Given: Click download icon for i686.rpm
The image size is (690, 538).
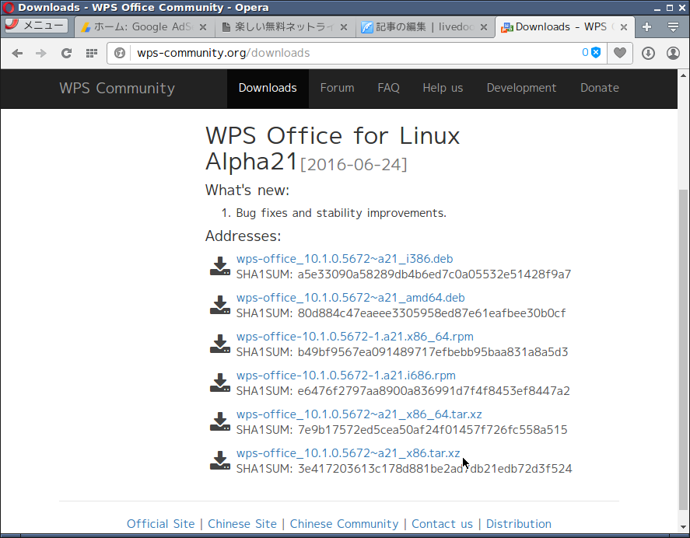Looking at the screenshot, I should (220, 383).
